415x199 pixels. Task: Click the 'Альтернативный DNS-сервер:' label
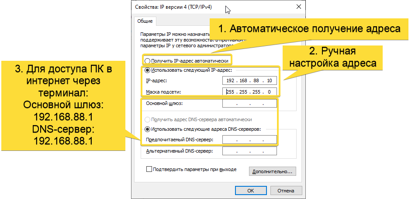180,151
